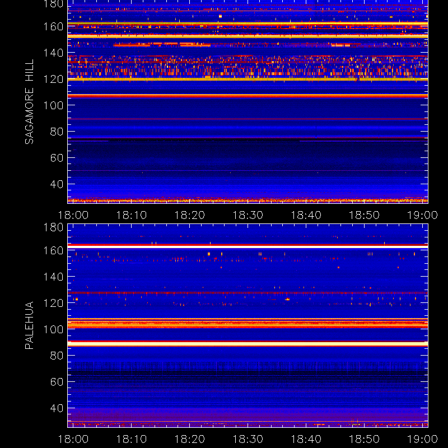This screenshot has height=448, width=448.
Task: Pick the 18:00 time label under Sagamore Hill plot
Action: click(73, 215)
